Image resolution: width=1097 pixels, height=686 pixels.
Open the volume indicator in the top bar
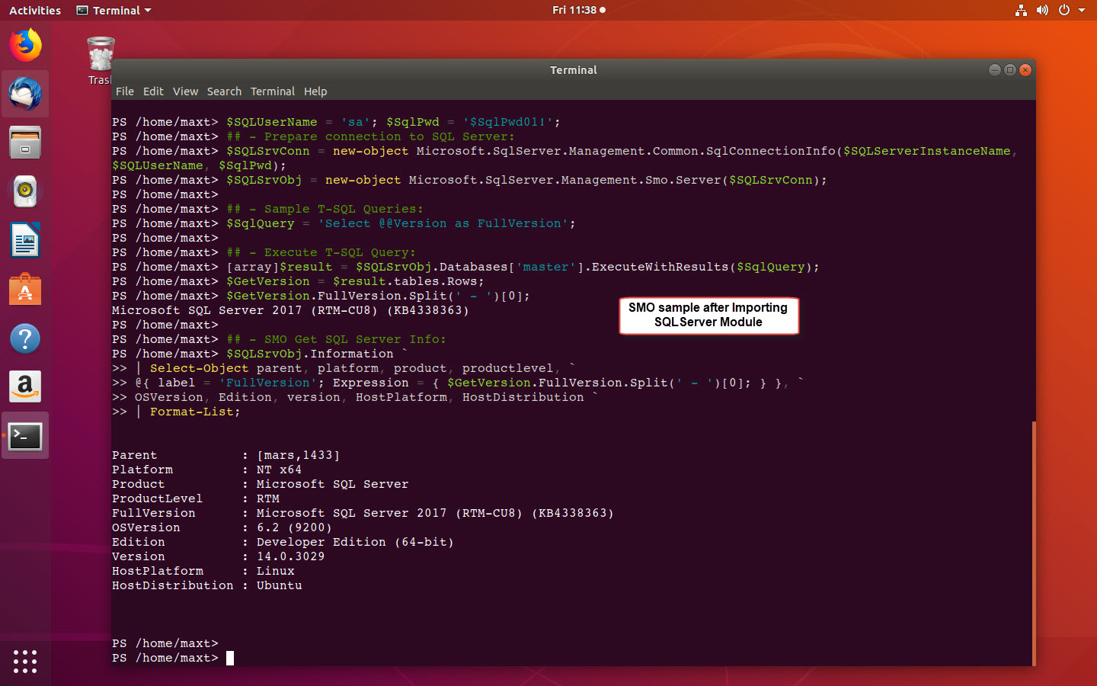click(x=1042, y=10)
